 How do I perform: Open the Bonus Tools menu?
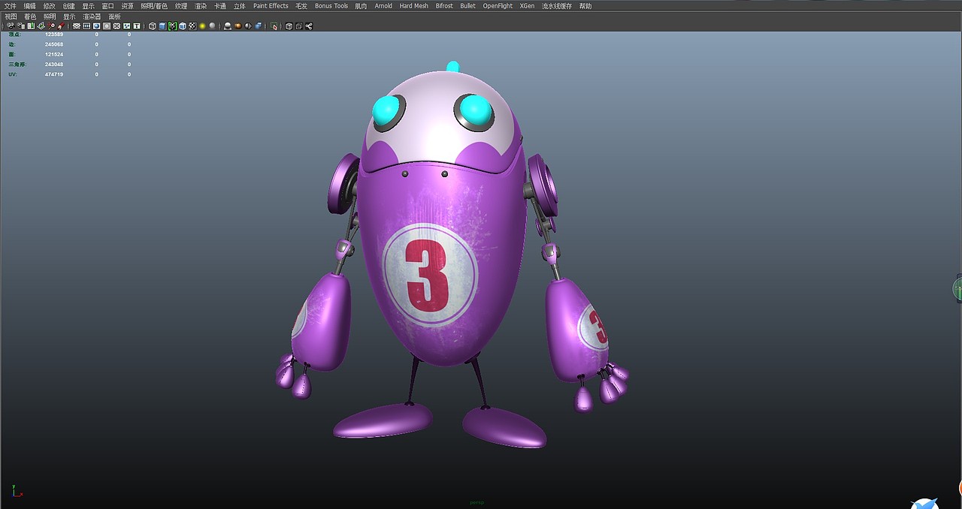(331, 5)
